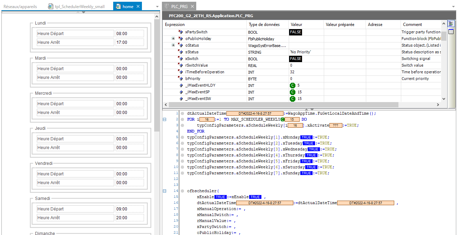The width and height of the screenshot is (458, 235).
Task: Click Lundi Heure Départ time field
Action: click(x=129, y=34)
